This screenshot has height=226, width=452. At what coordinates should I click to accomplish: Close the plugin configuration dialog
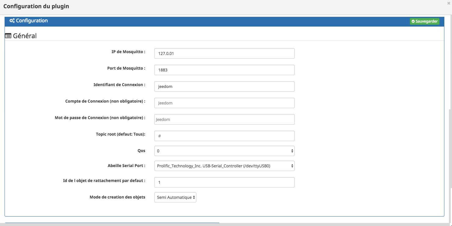pos(449,3)
